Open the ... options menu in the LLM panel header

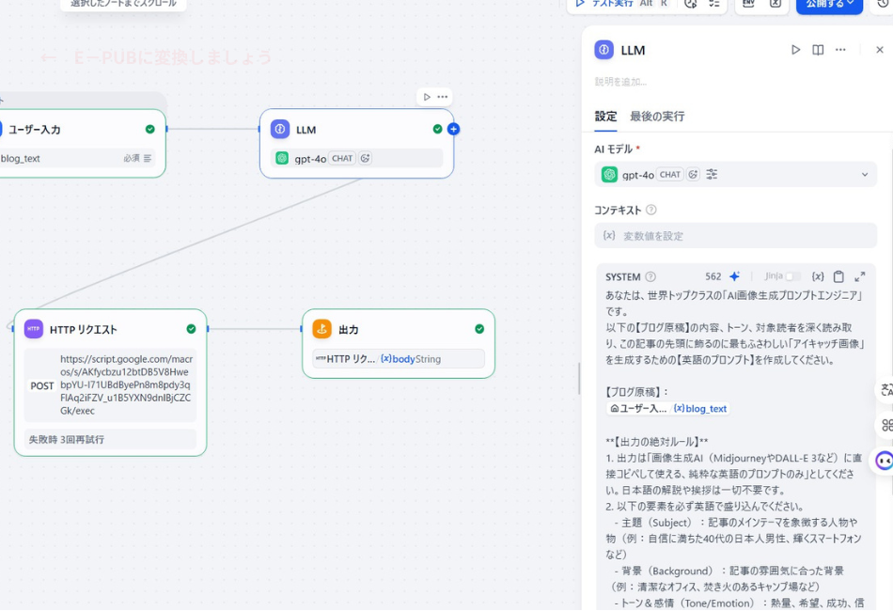(842, 50)
